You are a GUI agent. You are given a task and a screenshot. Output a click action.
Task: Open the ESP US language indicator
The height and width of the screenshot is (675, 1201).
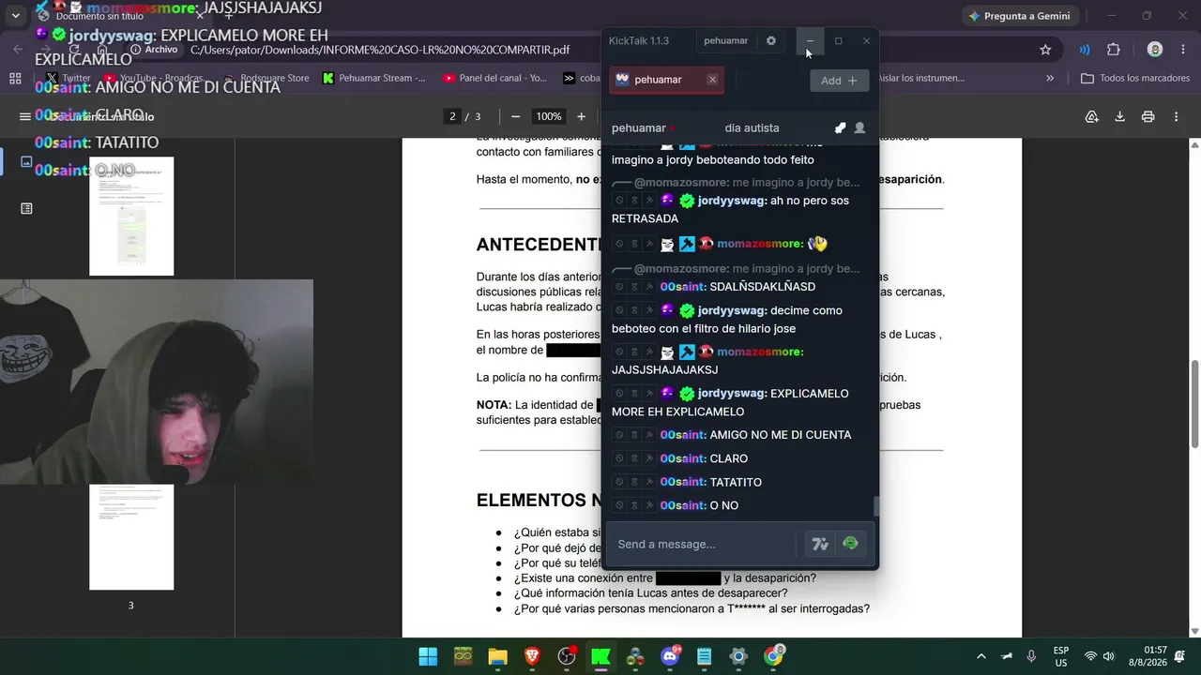click(1061, 656)
